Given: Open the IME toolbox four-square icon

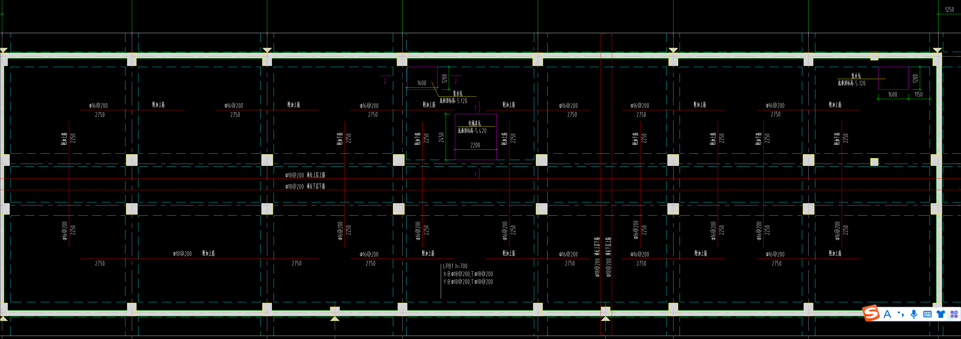Looking at the screenshot, I should 954,314.
